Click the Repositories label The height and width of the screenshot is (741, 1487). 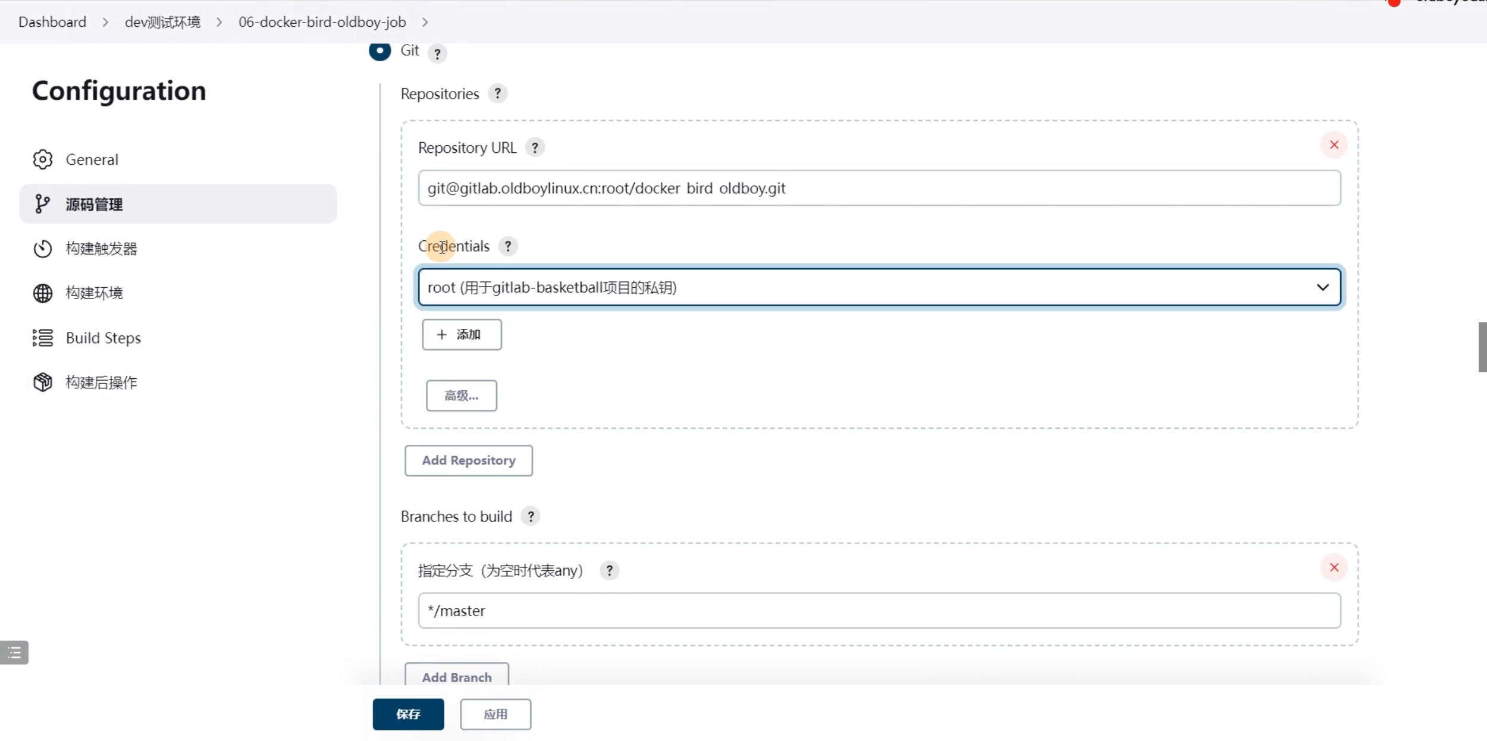[x=440, y=94]
